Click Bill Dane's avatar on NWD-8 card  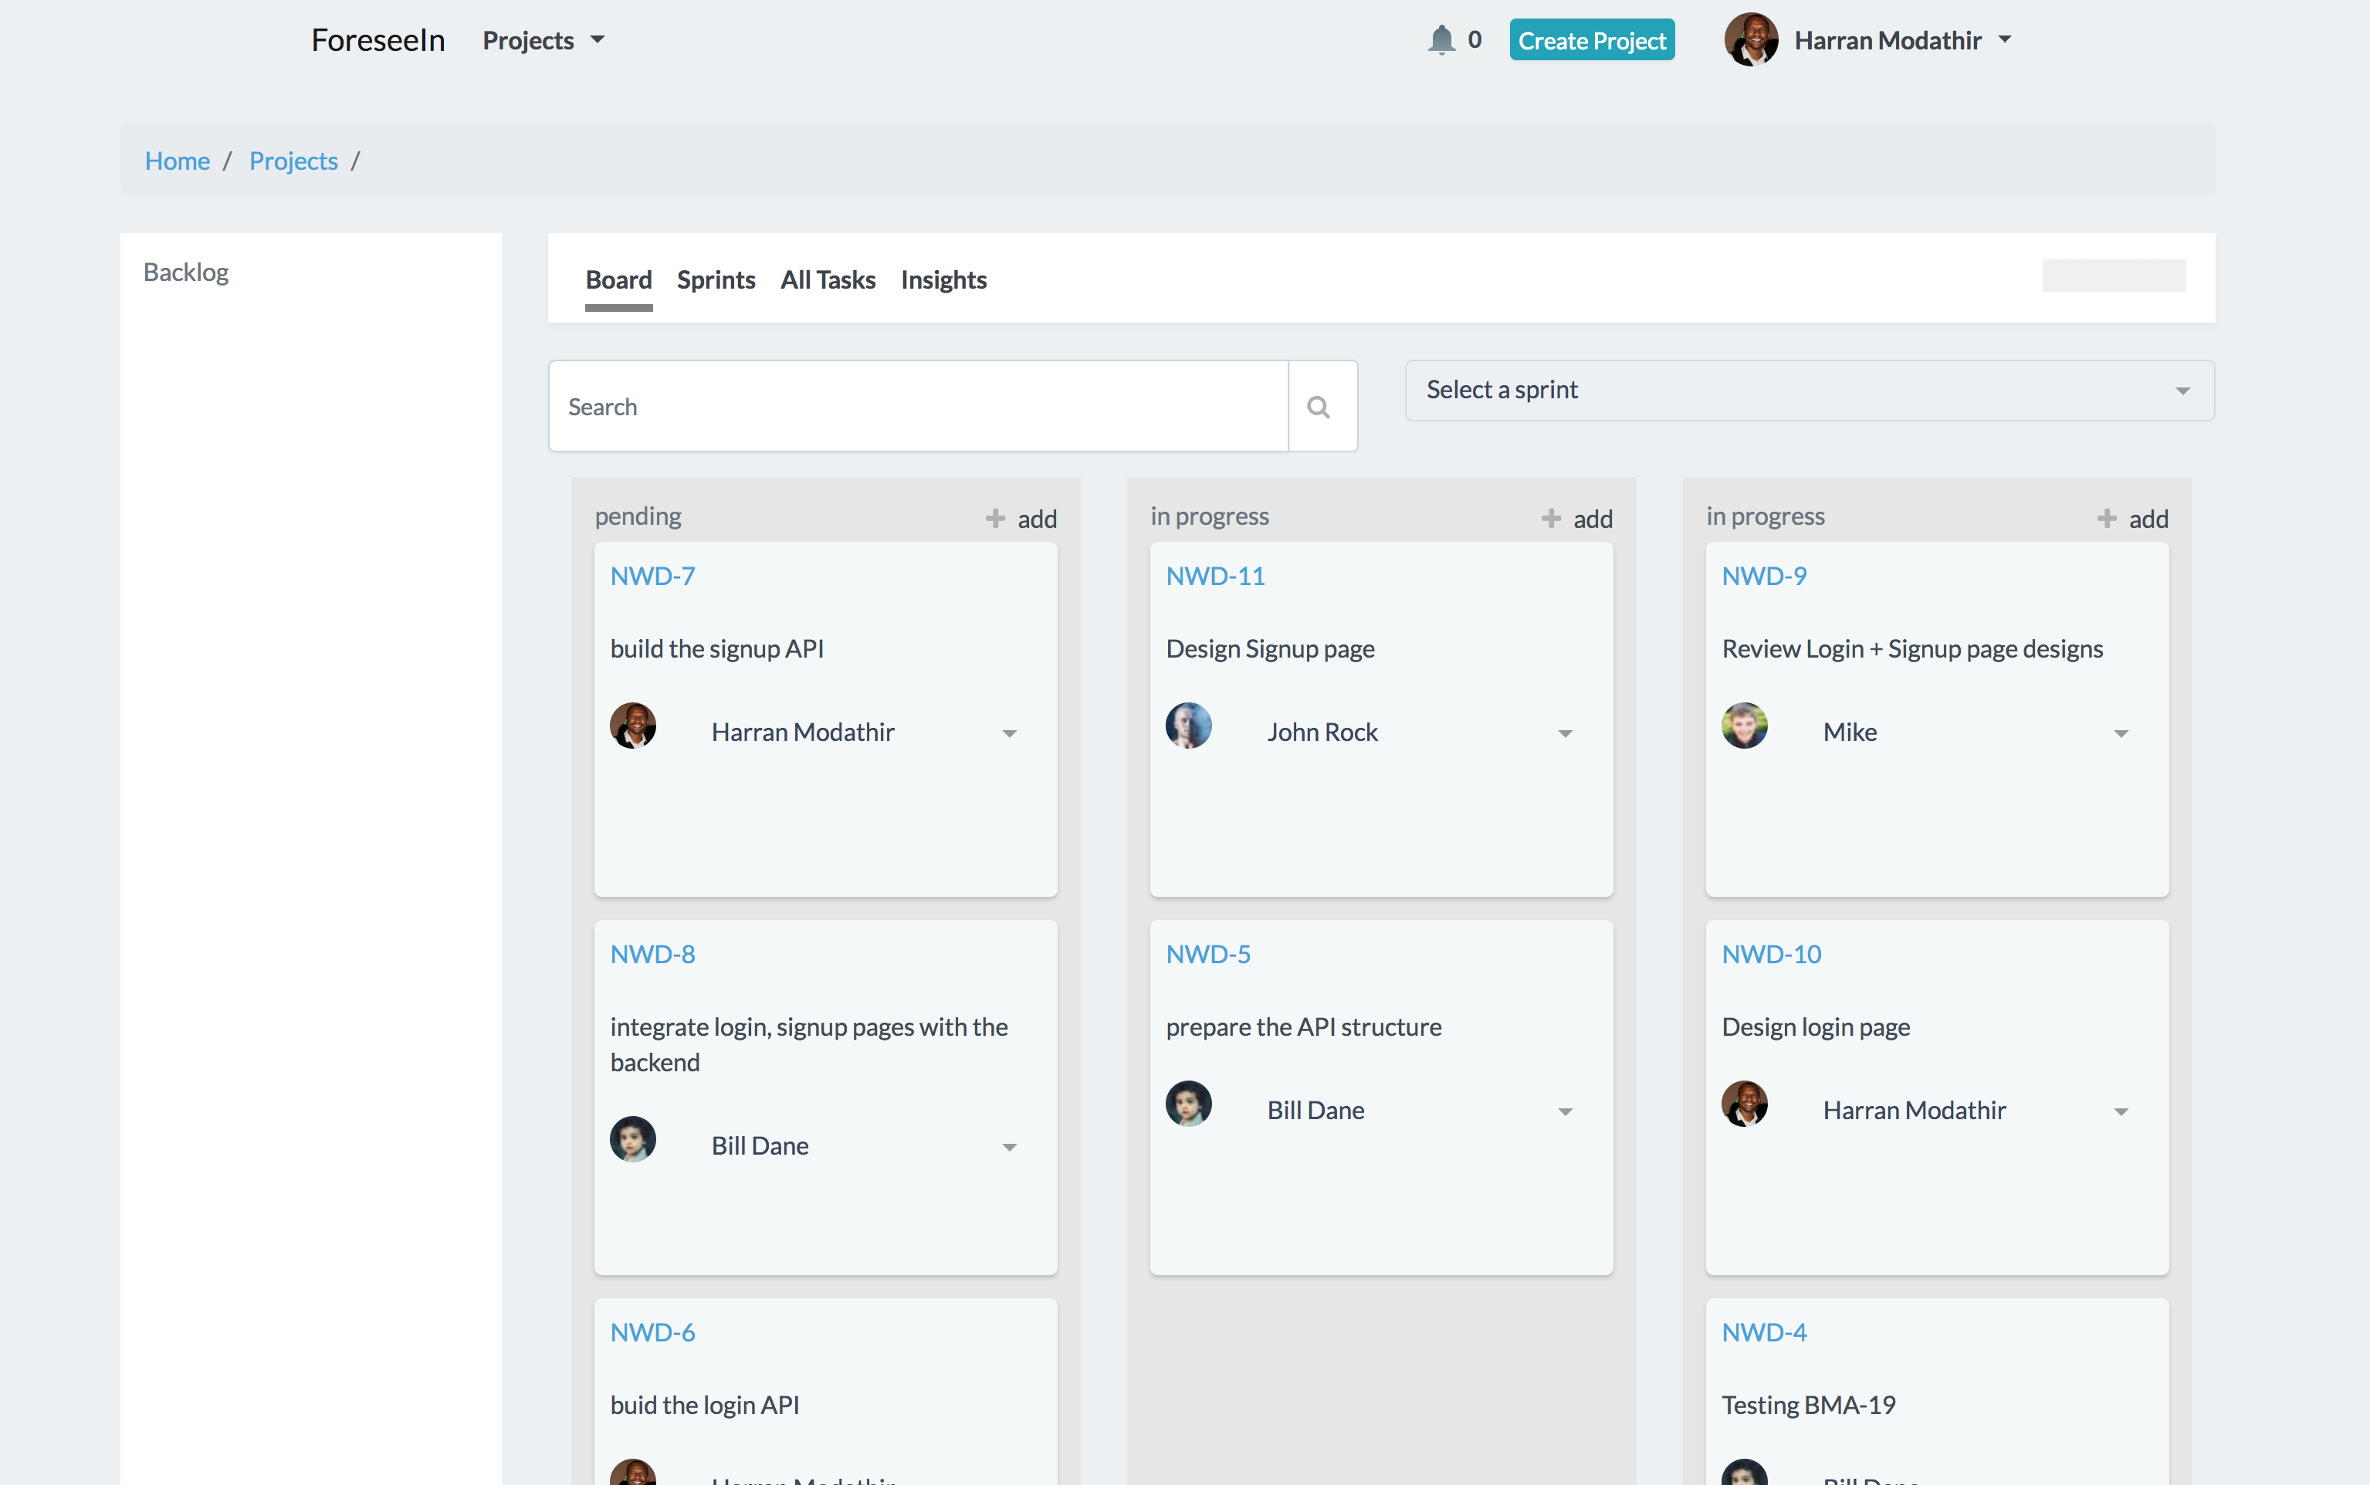coord(632,1139)
